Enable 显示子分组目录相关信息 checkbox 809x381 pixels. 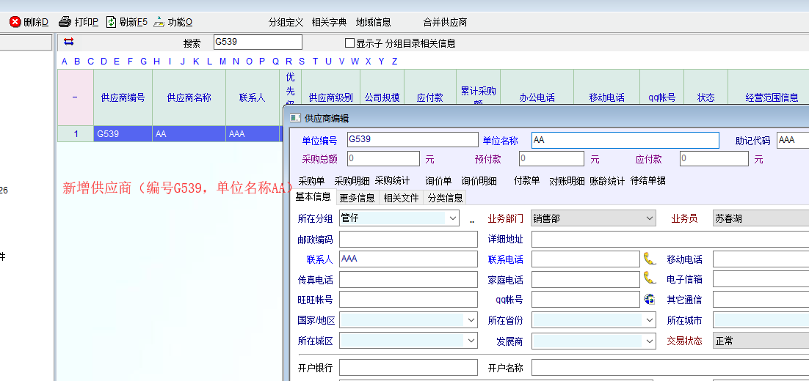[350, 43]
